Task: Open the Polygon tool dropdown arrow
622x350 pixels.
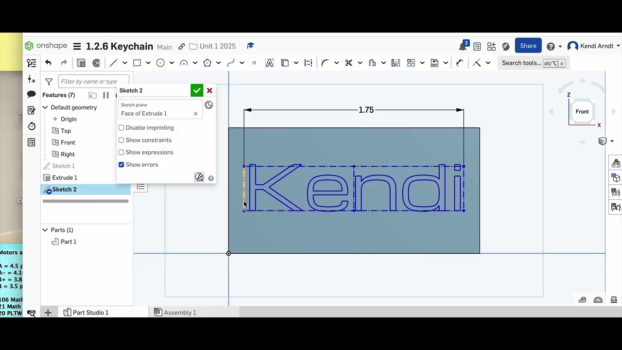Action: (218, 63)
